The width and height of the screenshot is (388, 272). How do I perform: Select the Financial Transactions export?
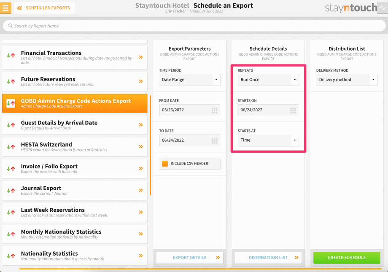(75, 57)
